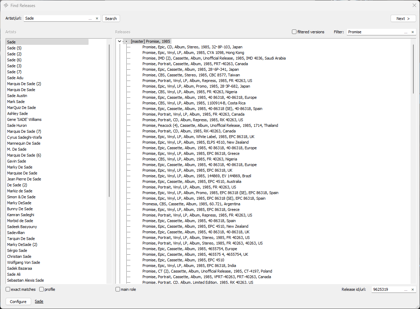The width and height of the screenshot is (420, 309).
Task: Select the 1100914-B Costa Rica vinyl release
Action: click(x=194, y=103)
